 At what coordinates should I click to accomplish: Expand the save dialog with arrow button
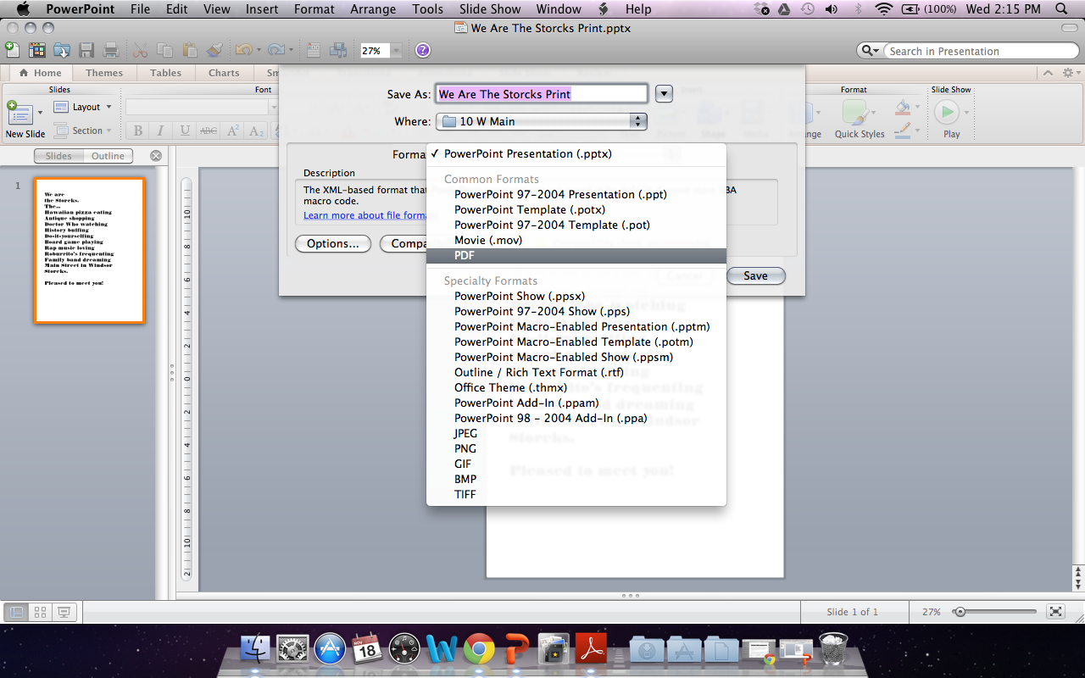pyautogui.click(x=664, y=94)
